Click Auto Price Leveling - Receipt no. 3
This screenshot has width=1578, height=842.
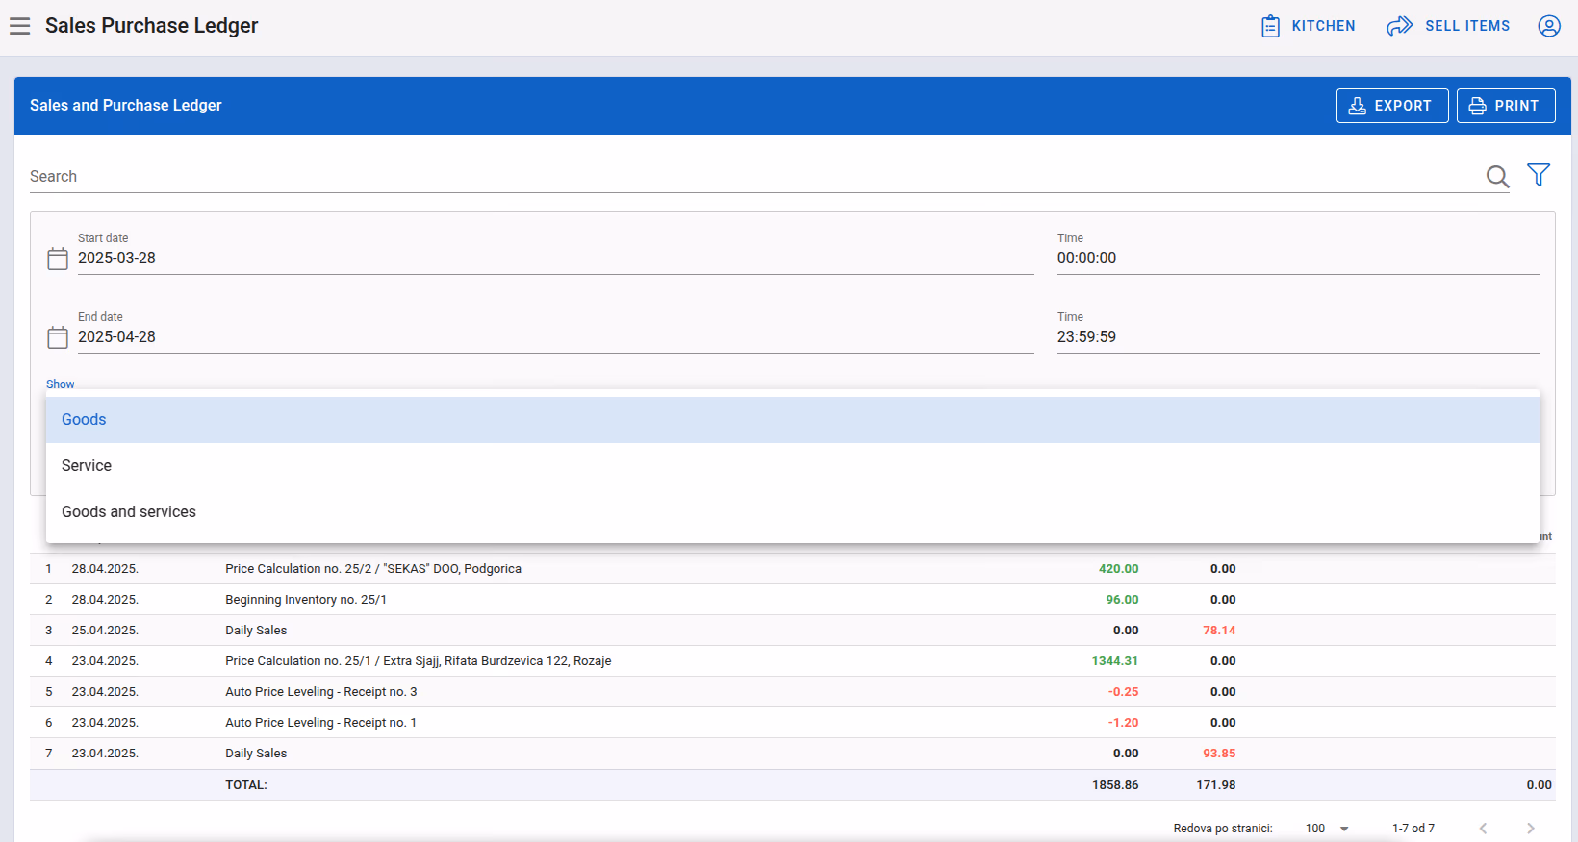[321, 692]
